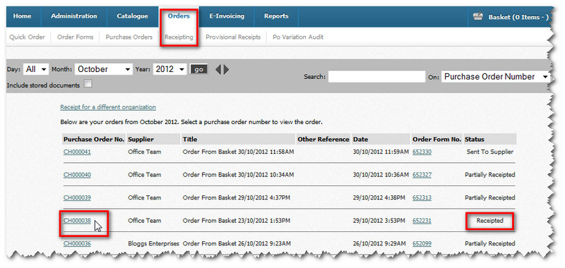Expand the Day dropdown
565x268 pixels.
(36, 69)
